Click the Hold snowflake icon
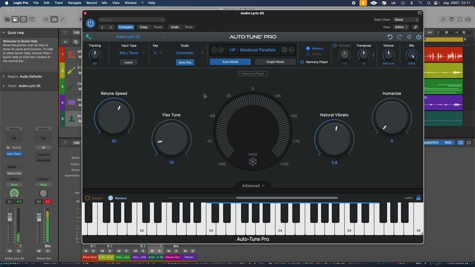 pyautogui.click(x=253, y=162)
